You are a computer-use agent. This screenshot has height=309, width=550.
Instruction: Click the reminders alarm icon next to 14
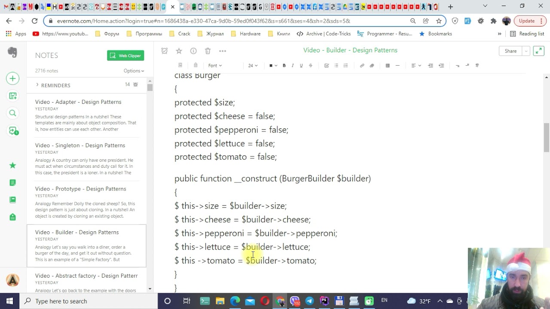click(136, 85)
